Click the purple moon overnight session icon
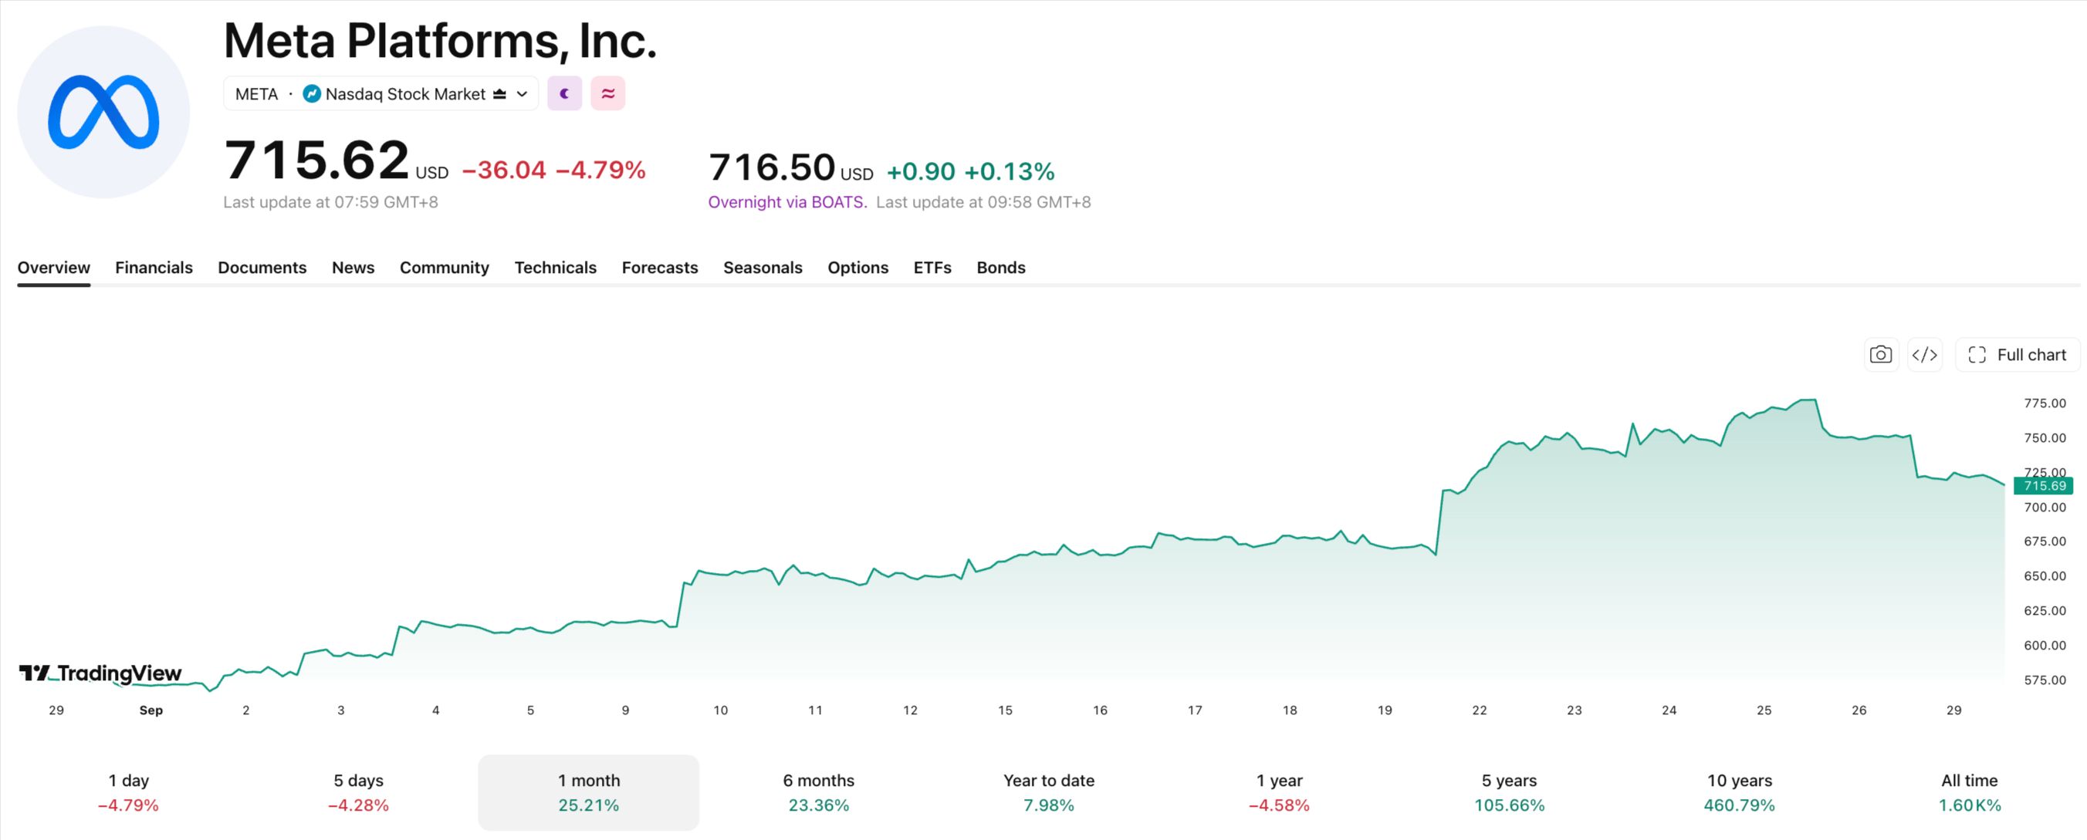This screenshot has width=2087, height=840. coord(565,94)
